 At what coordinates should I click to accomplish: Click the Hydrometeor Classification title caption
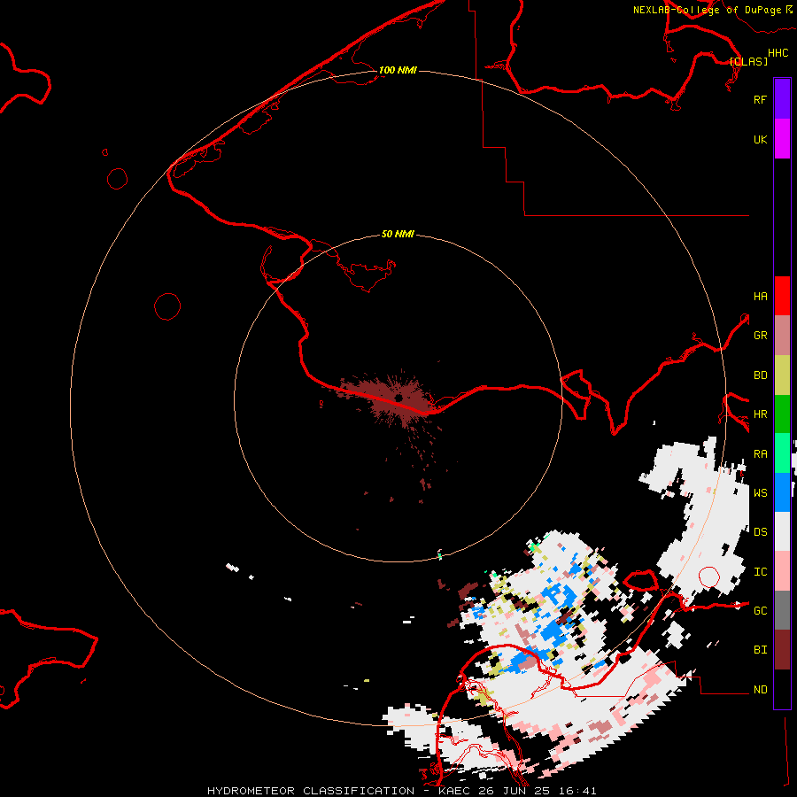pyautogui.click(x=401, y=791)
